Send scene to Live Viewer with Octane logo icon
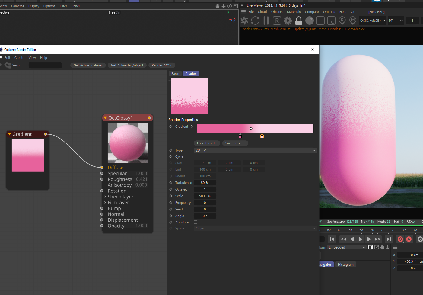The height and width of the screenshot is (295, 423). point(244,21)
